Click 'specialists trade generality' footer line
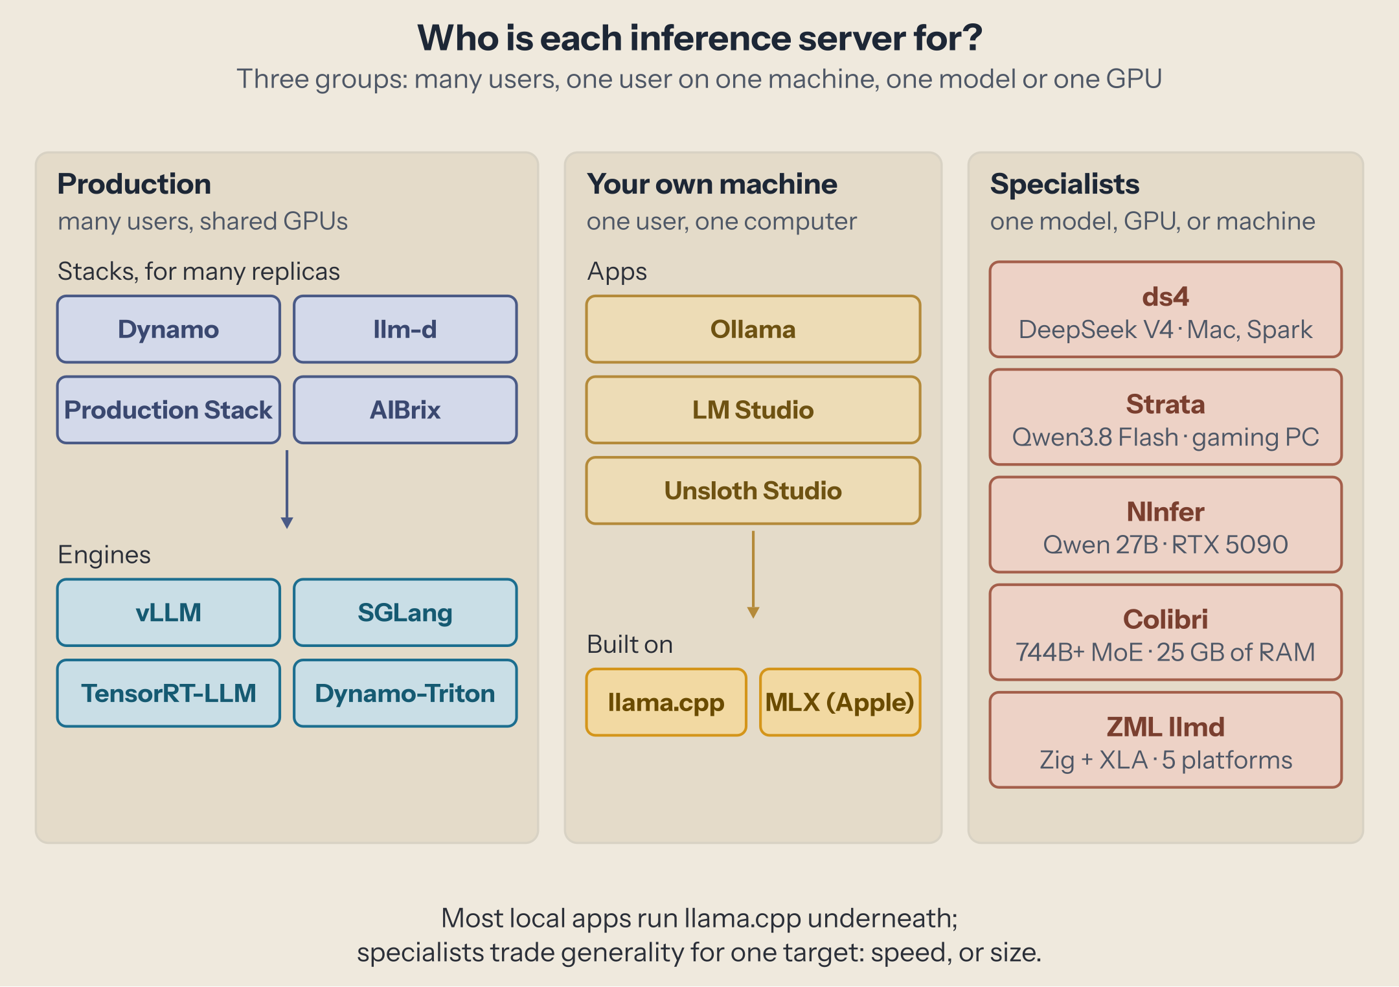 699,953
